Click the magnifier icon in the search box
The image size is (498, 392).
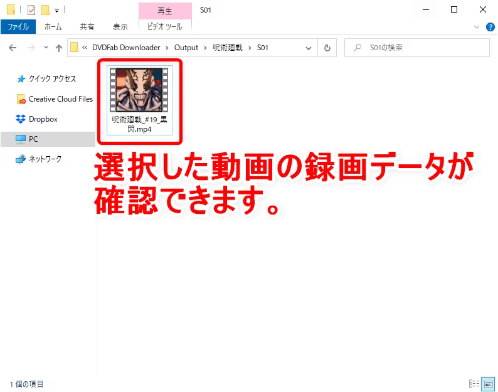pos(358,48)
